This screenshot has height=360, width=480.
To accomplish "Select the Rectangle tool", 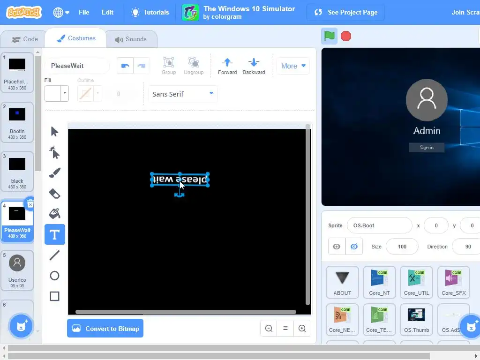I will click(54, 296).
